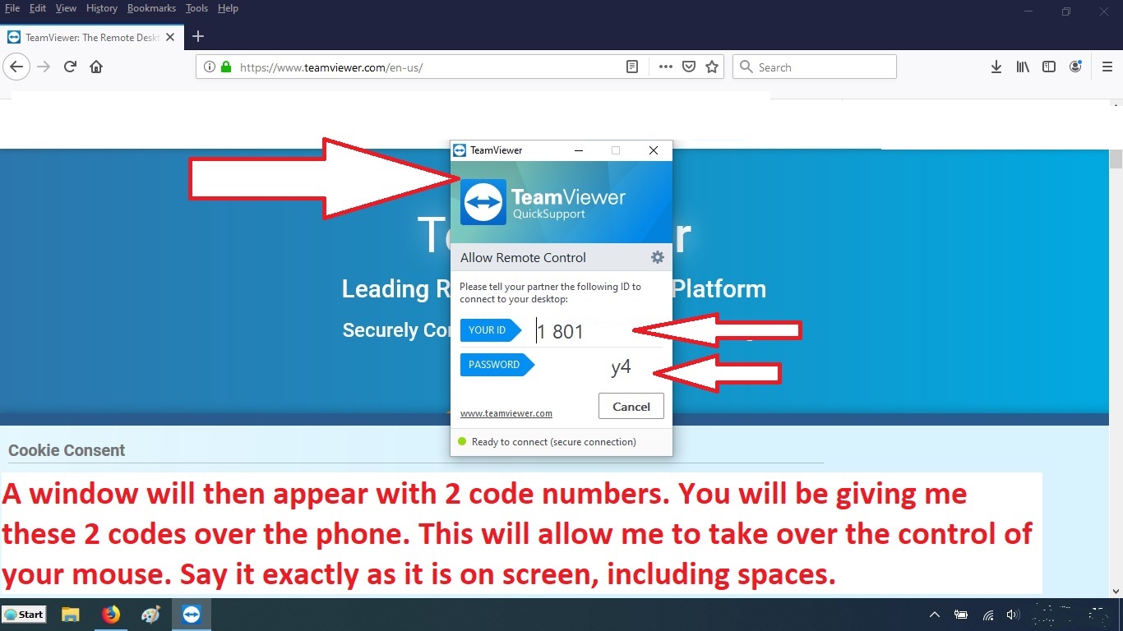This screenshot has height=631, width=1123.
Task: Click the Allow Remote Control heading
Action: coord(523,257)
